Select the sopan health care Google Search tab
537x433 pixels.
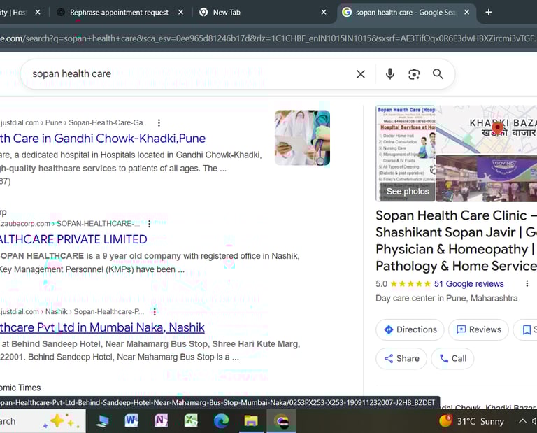406,13
